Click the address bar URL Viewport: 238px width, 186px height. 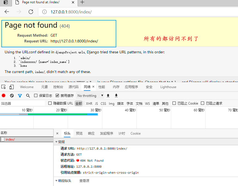click(x=71, y=12)
